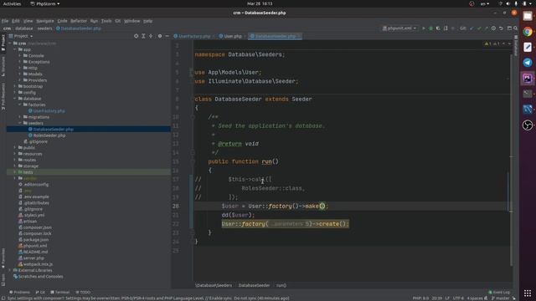The image size is (536, 301).
Task: Click Git commit green checkmark
Action: 479,28
